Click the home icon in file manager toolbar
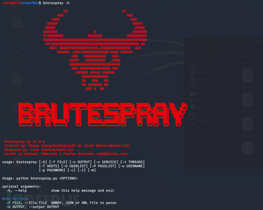This screenshot has width=263, height=210. coord(221,57)
